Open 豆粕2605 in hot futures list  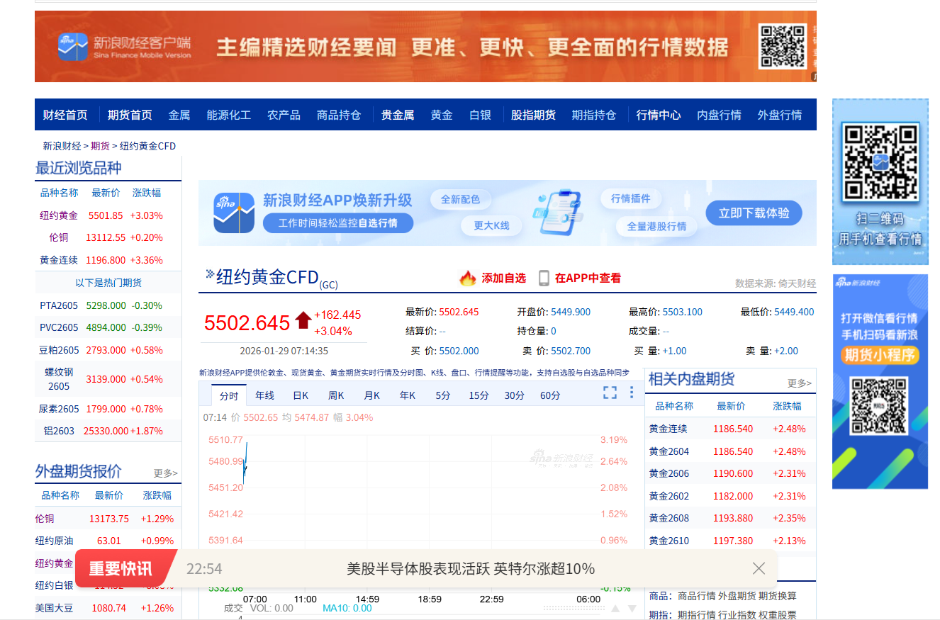(x=59, y=350)
